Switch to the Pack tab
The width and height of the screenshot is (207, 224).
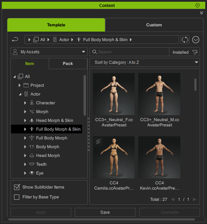(68, 64)
